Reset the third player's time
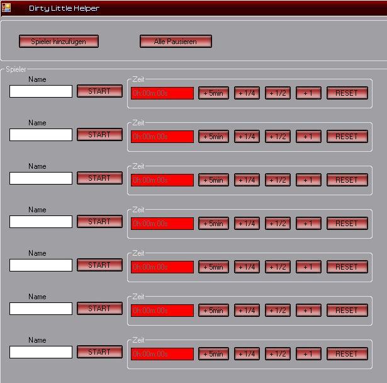The image size is (387, 383). click(x=347, y=180)
